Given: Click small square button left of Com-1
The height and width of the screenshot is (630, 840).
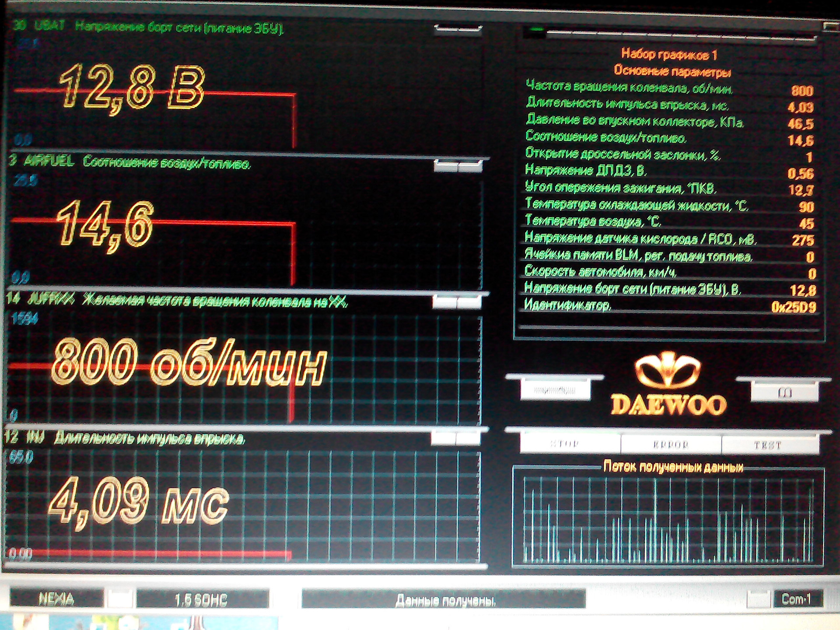Looking at the screenshot, I should click(x=758, y=599).
